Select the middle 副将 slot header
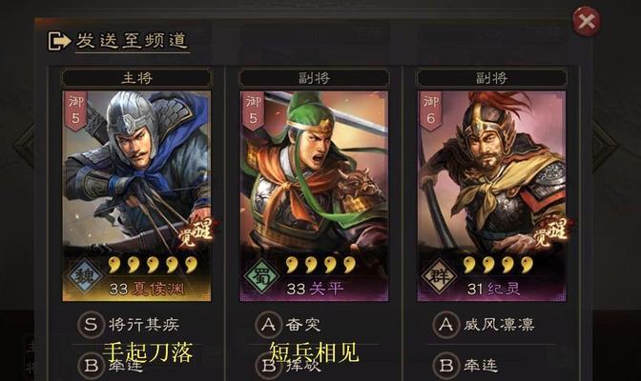The image size is (641, 381). click(x=314, y=77)
